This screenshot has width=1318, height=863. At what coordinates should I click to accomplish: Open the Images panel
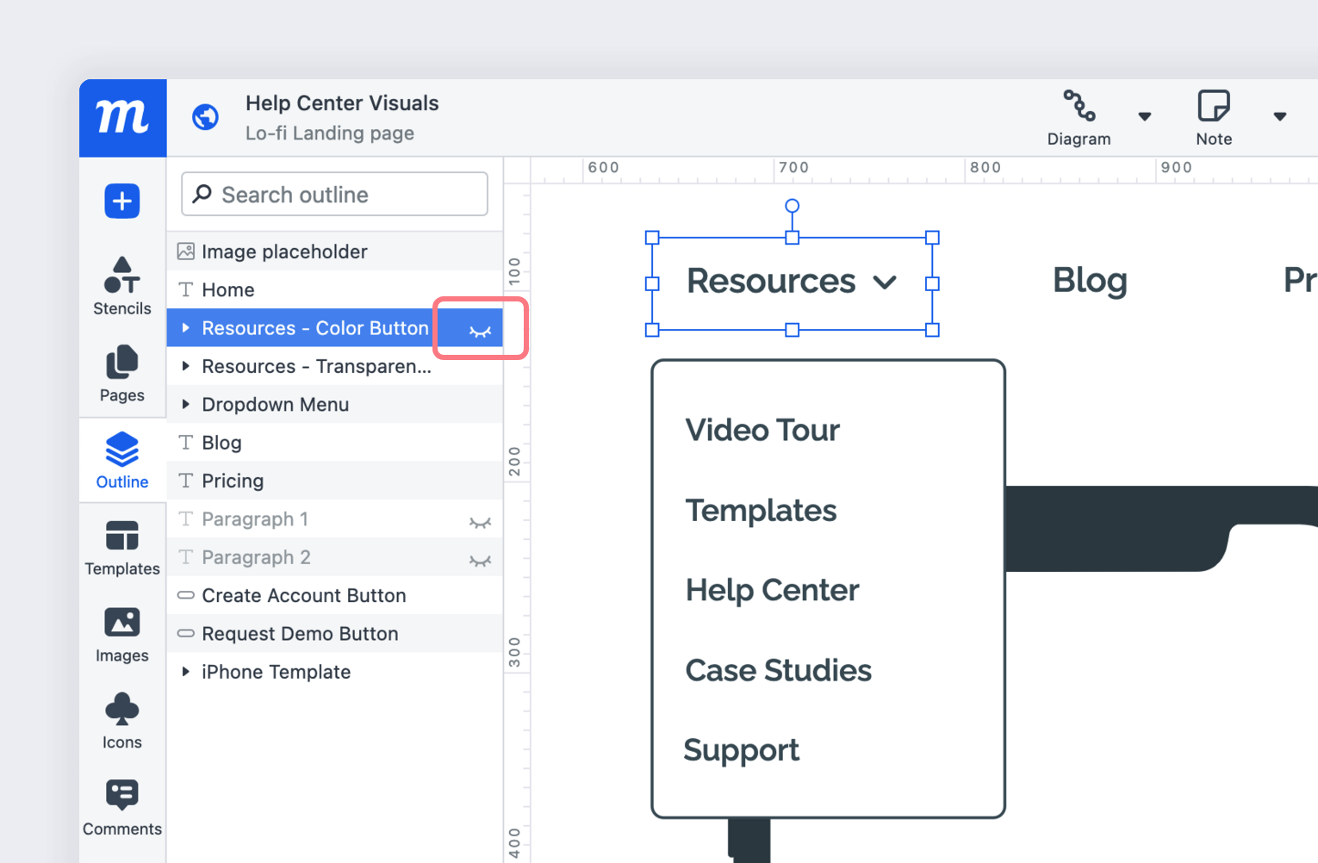(x=122, y=635)
